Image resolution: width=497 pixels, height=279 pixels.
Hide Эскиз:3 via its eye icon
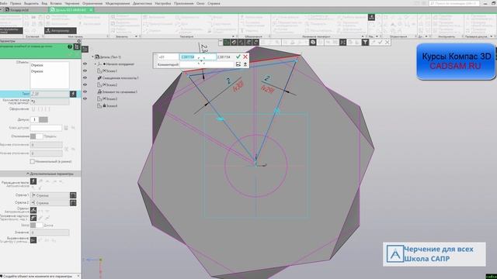coord(85,98)
